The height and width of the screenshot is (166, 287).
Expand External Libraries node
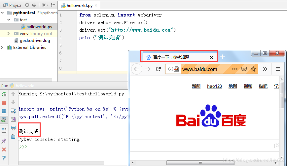[2, 47]
